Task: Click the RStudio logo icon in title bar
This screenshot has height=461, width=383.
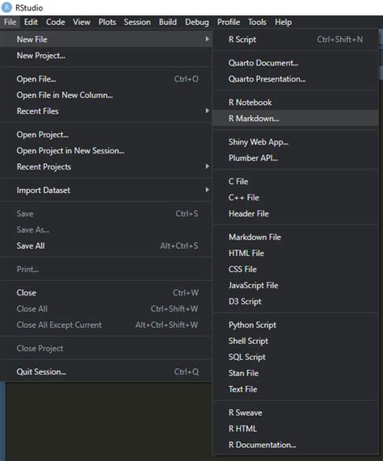Action: point(6,7)
